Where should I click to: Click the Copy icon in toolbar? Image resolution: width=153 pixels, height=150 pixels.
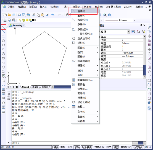point(38,15)
